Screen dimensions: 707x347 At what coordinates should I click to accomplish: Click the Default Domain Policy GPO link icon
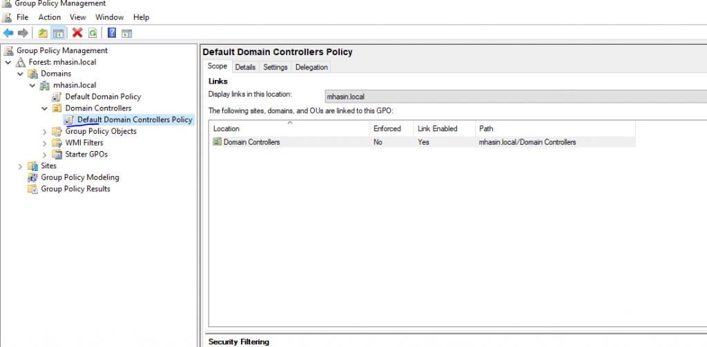point(57,97)
